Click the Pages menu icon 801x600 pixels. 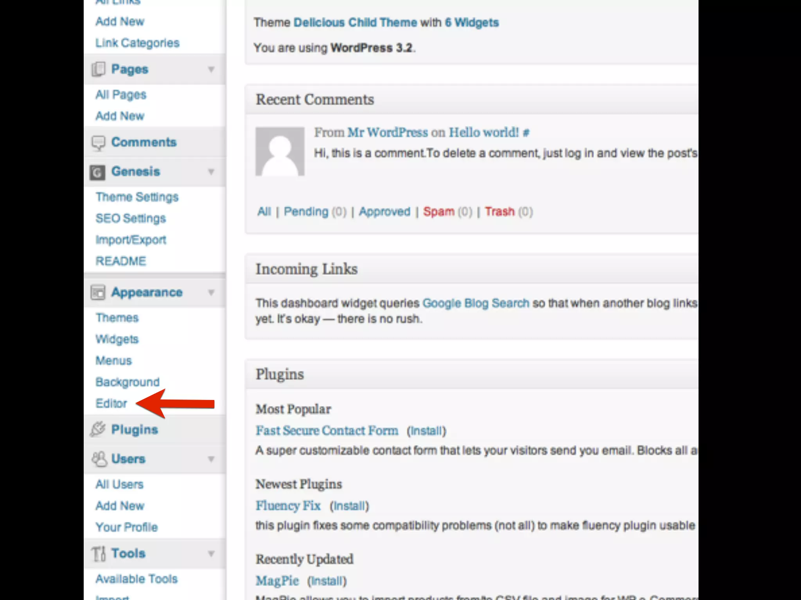(x=98, y=70)
